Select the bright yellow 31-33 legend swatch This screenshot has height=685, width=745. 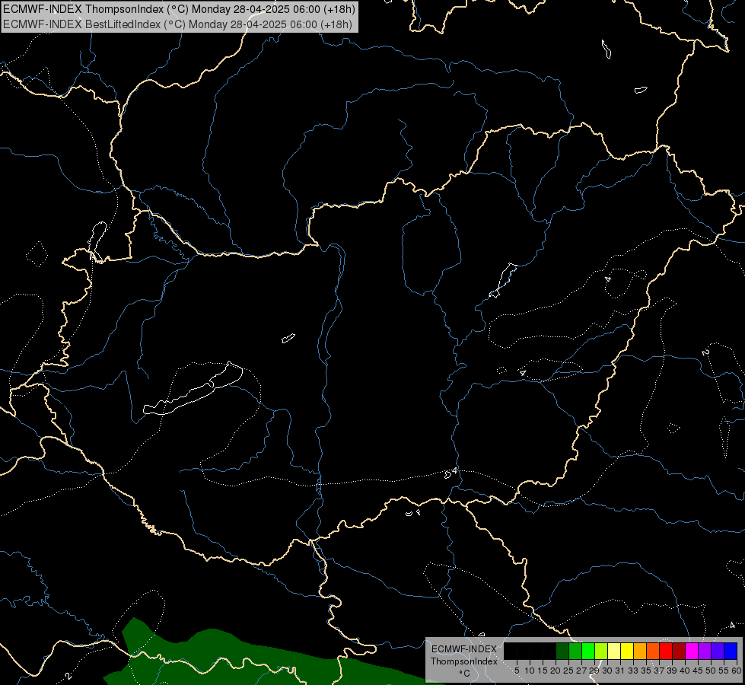(x=627, y=651)
